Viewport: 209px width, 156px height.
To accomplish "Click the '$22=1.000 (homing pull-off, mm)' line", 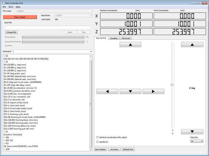I will [19, 129].
